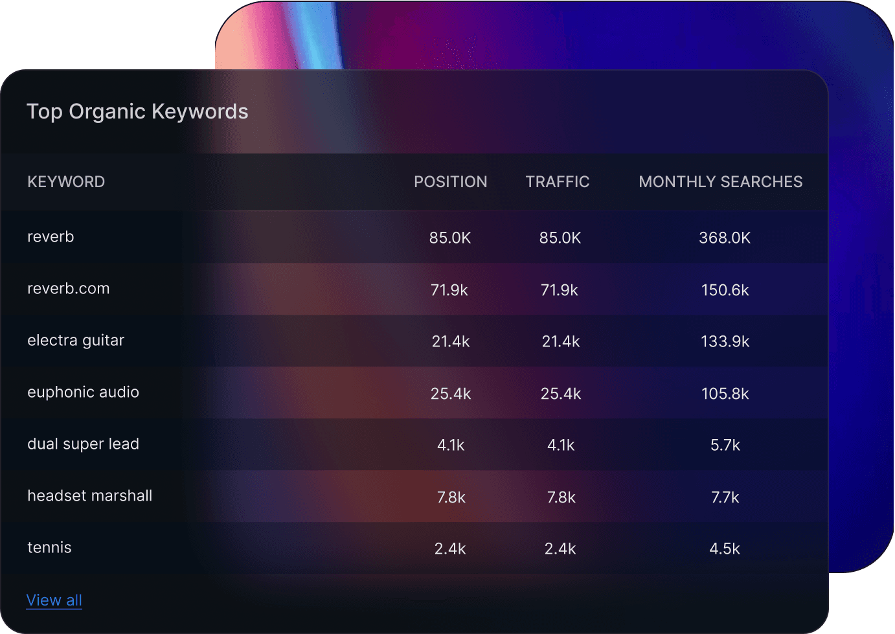Sort by the TRAFFIC column header
Image resolution: width=895 pixels, height=634 pixels.
558,181
